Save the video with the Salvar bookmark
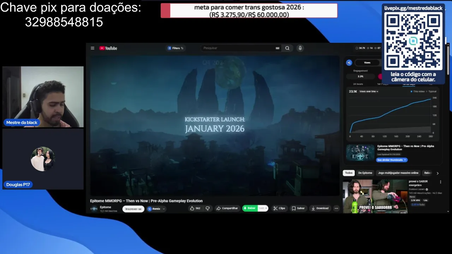 point(298,208)
